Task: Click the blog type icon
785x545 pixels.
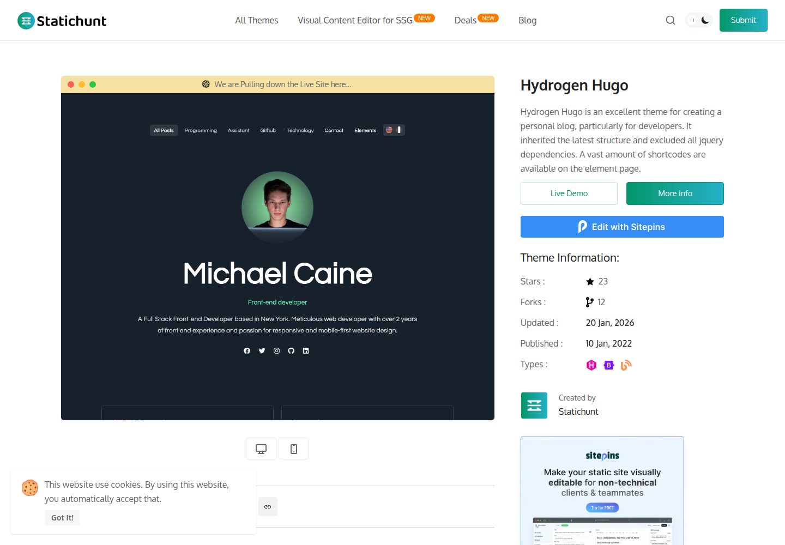Action: [626, 365]
